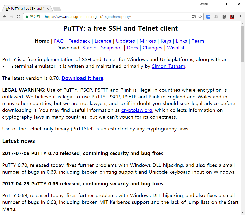Go back using the browser back arrow
This screenshot has width=245, height=215.
tap(5, 17)
